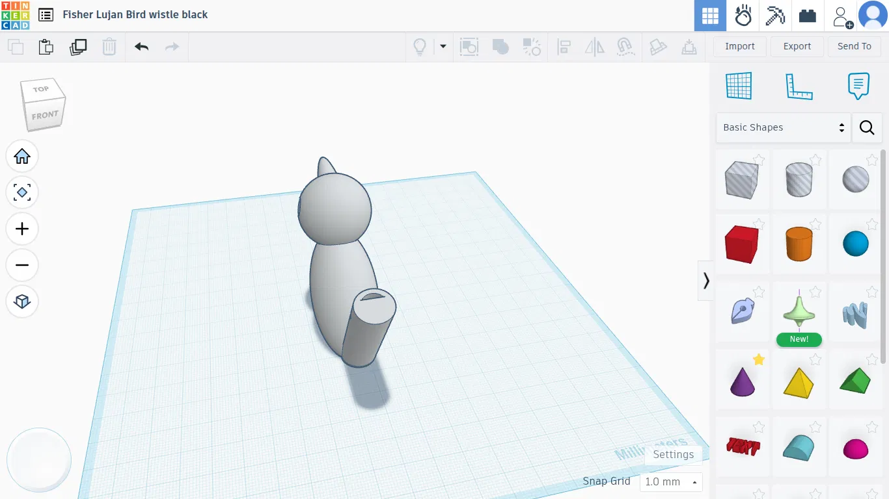Favorite the Box hole shape with its star
Image resolution: width=889 pixels, height=499 pixels.
pyautogui.click(x=759, y=159)
